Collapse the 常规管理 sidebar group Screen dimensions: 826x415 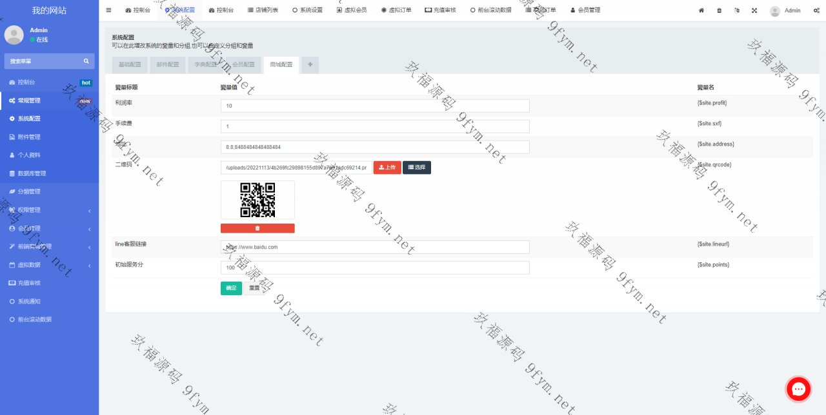[x=49, y=101]
